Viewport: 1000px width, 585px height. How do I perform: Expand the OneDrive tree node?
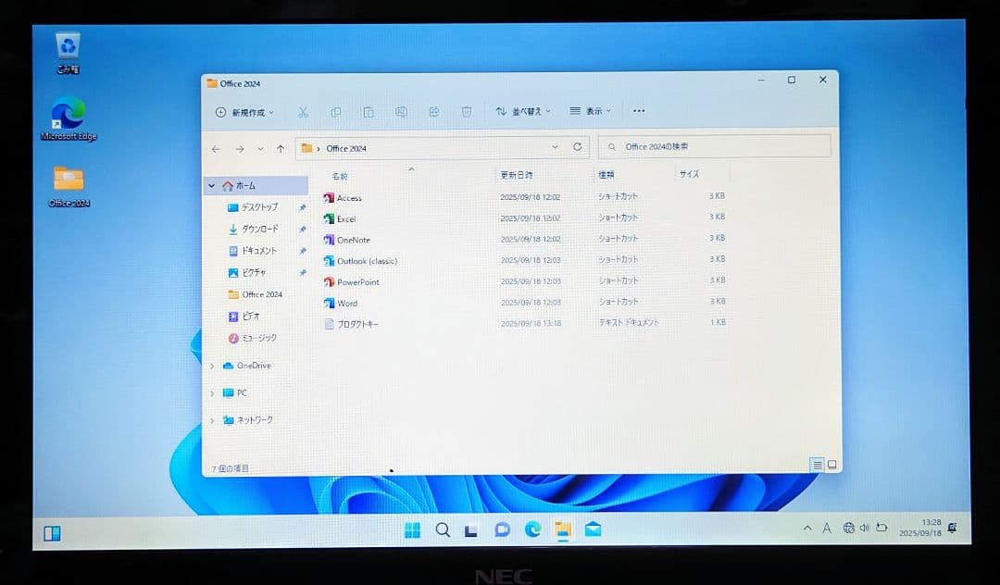coord(212,366)
